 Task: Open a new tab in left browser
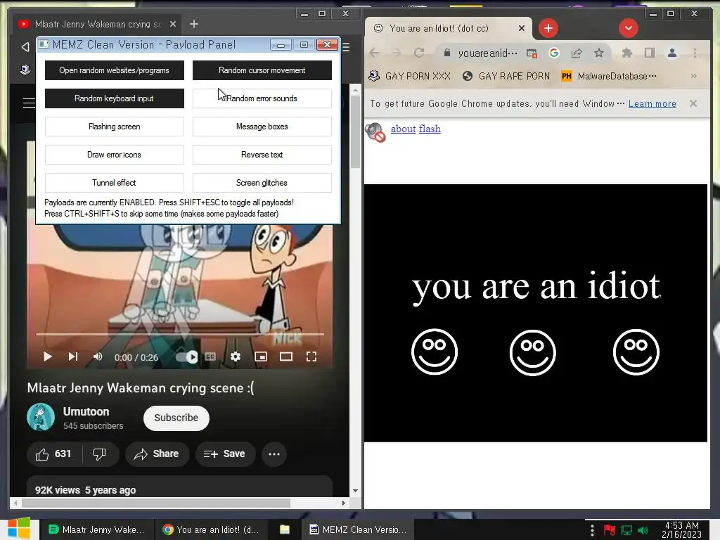(x=194, y=24)
